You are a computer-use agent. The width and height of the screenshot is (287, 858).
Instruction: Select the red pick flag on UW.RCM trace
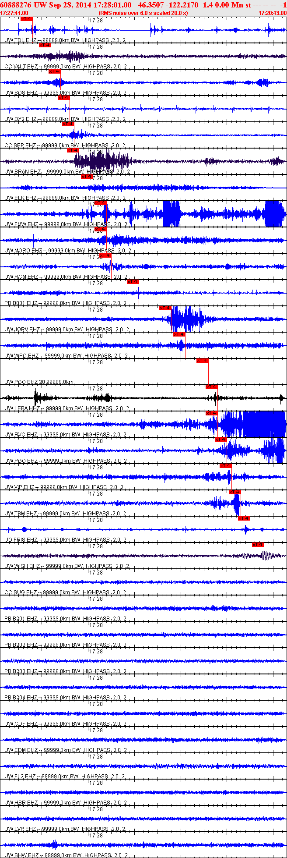[105, 255]
